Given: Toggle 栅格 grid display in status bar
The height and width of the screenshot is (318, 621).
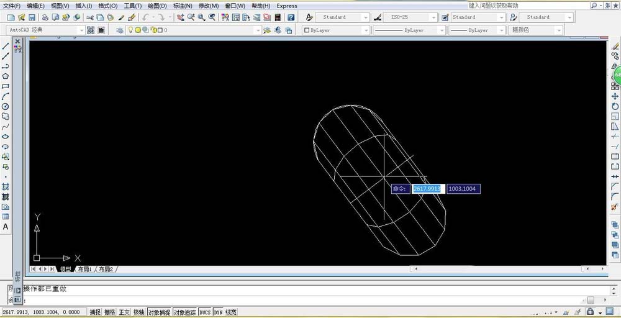Looking at the screenshot, I should (110, 312).
